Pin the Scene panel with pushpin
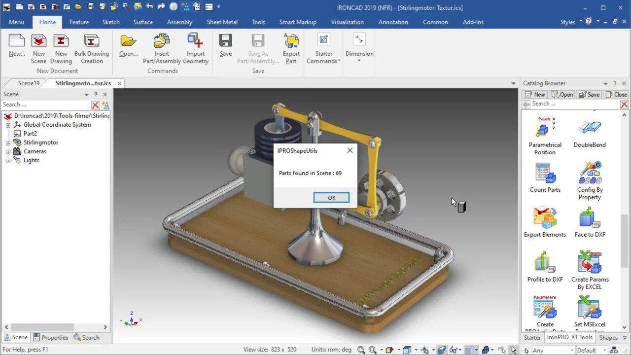 (x=96, y=94)
